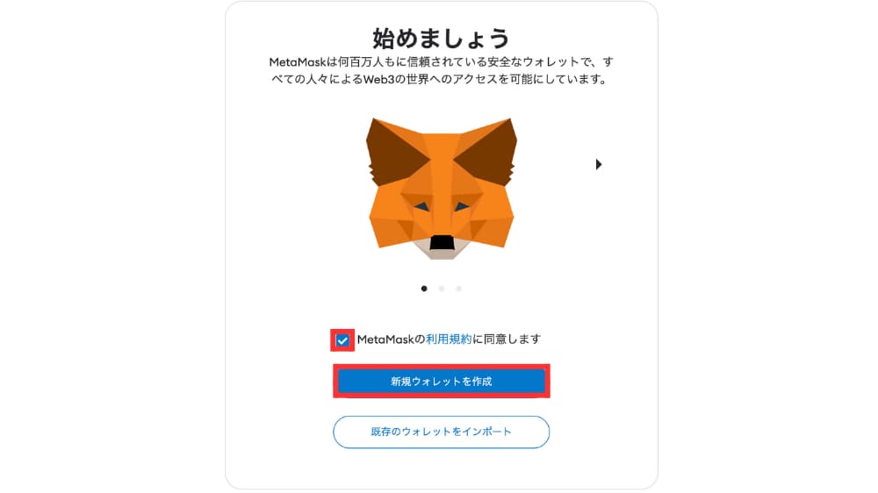This screenshot has width=878, height=493.
Task: Advance the carousel with the right arrow
Action: tap(599, 165)
